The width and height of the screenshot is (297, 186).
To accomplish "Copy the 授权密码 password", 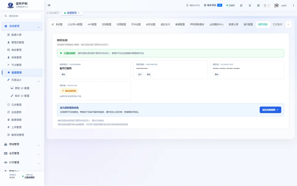I will [x=149, y=74].
